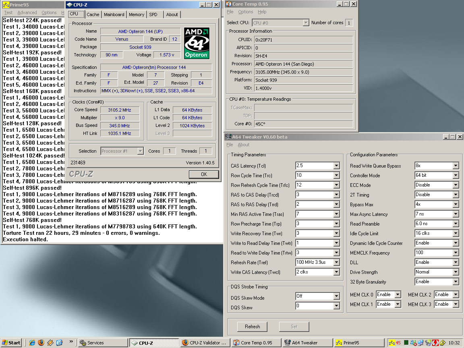Click the Core Speed value field
Image resolution: width=464 pixels, height=348 pixels.
point(120,110)
